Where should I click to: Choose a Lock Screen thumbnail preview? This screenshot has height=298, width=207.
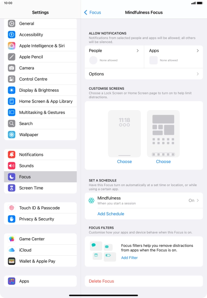[124, 134]
